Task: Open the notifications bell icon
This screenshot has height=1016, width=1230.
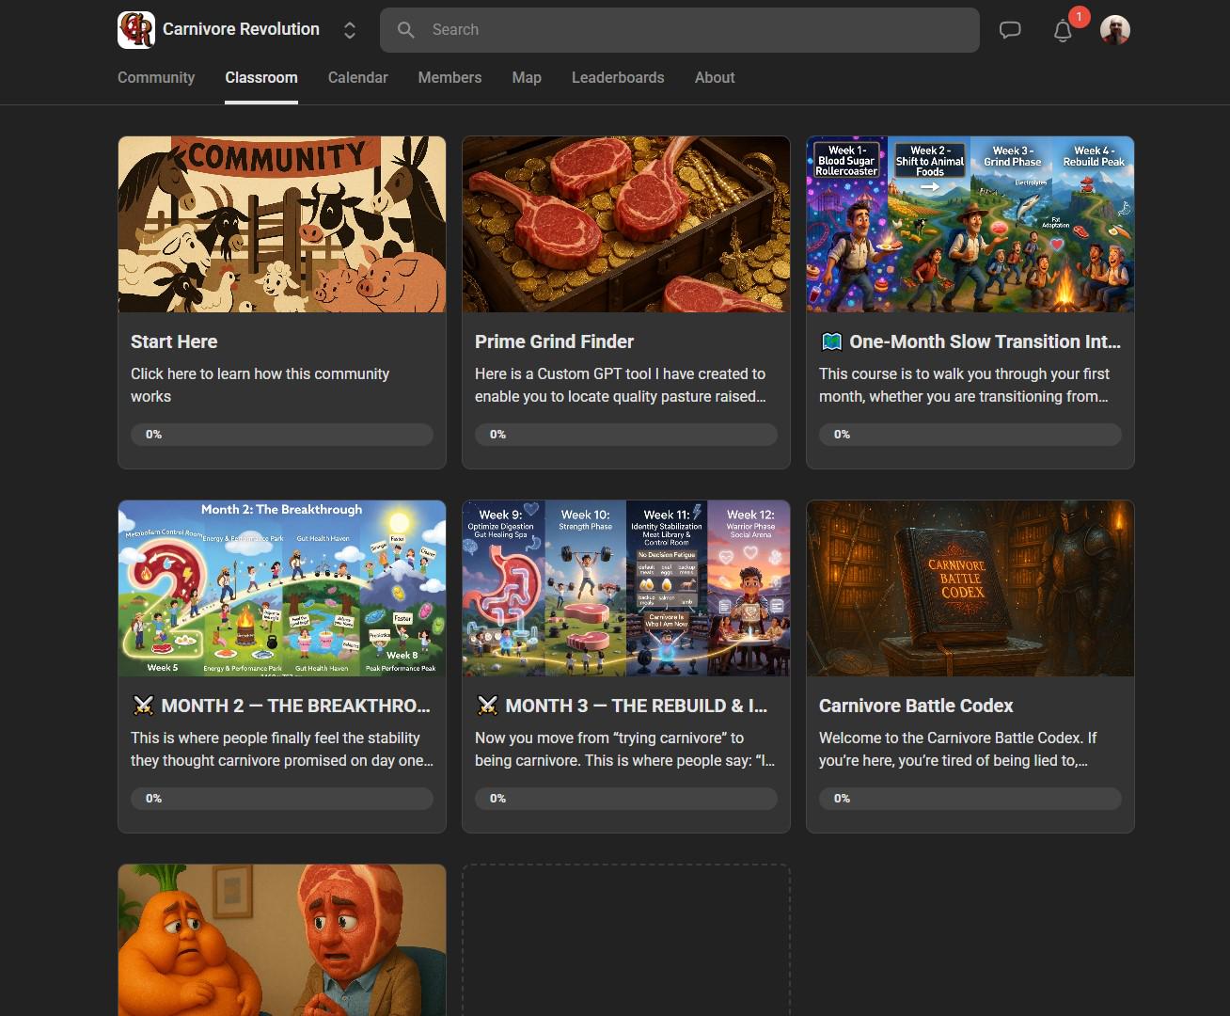Action: [1063, 31]
